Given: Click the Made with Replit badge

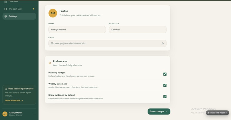Looking at the screenshot, I should pyautogui.click(x=217, y=113).
